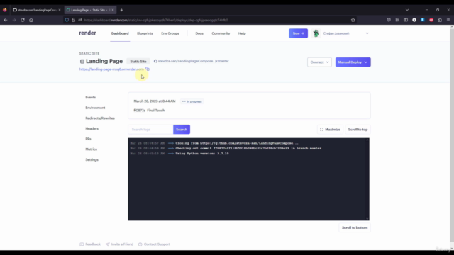Click the user avatar image
454x255 pixels.
pos(316,33)
